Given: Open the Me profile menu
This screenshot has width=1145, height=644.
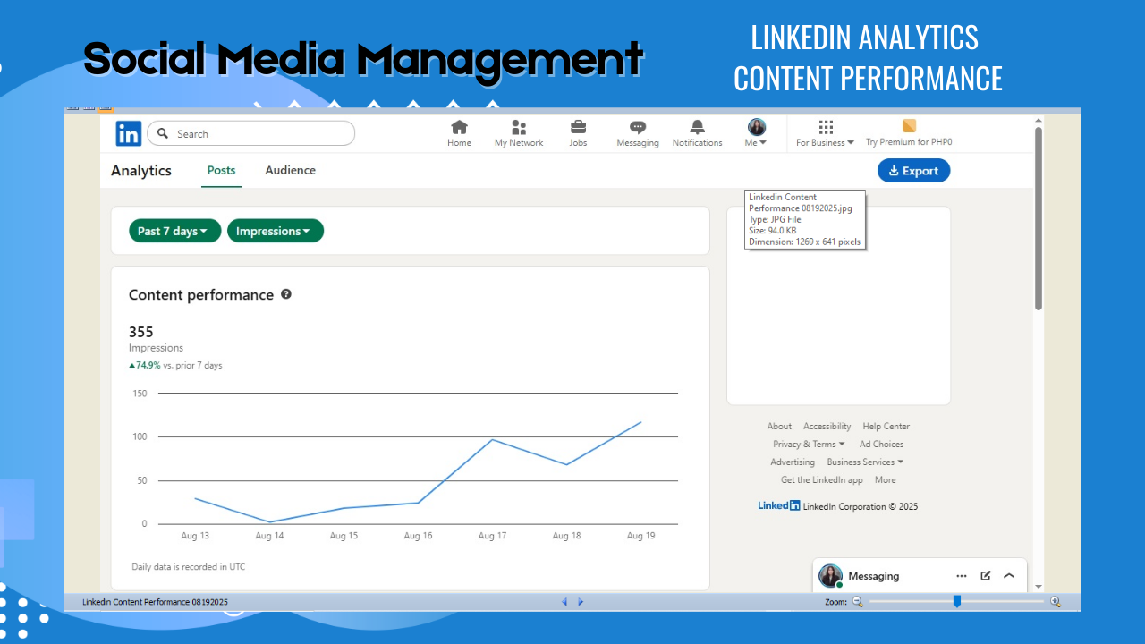Looking at the screenshot, I should pyautogui.click(x=757, y=133).
